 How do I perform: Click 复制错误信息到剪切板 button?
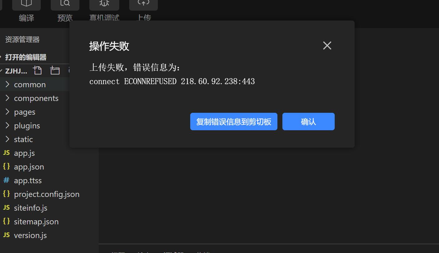(x=234, y=122)
